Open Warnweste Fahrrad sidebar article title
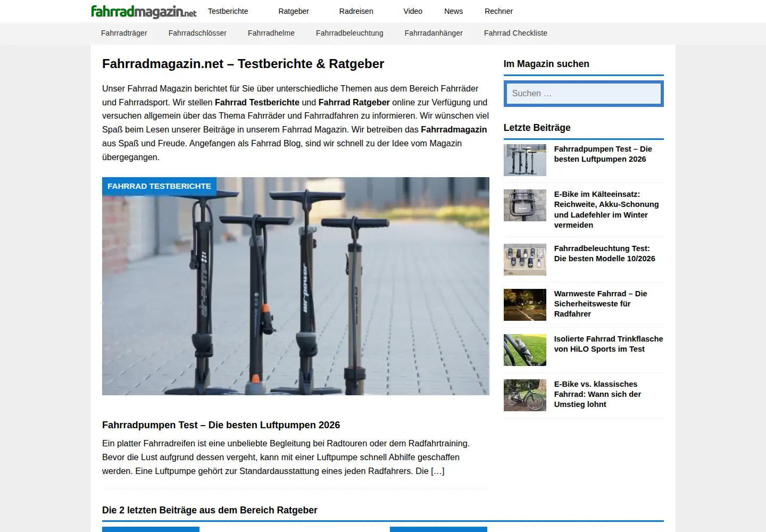The image size is (766, 532). pos(601,304)
